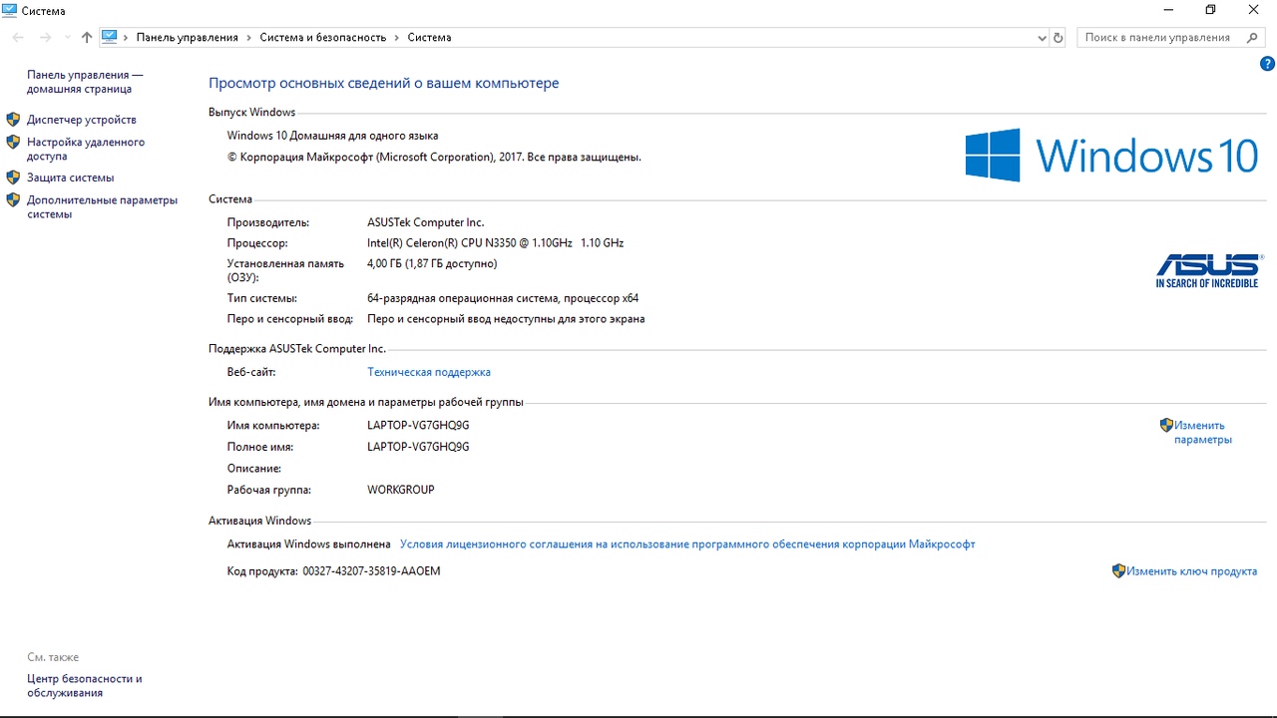Click shield icon beside 'Настройка удаленного доступа'

pos(13,143)
